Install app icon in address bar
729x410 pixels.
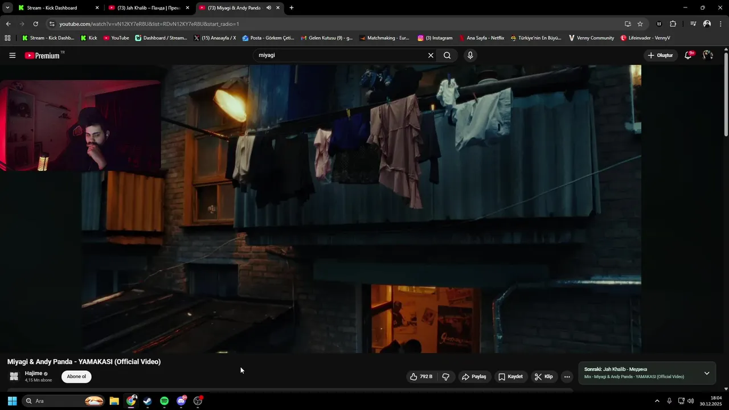pos(628,24)
